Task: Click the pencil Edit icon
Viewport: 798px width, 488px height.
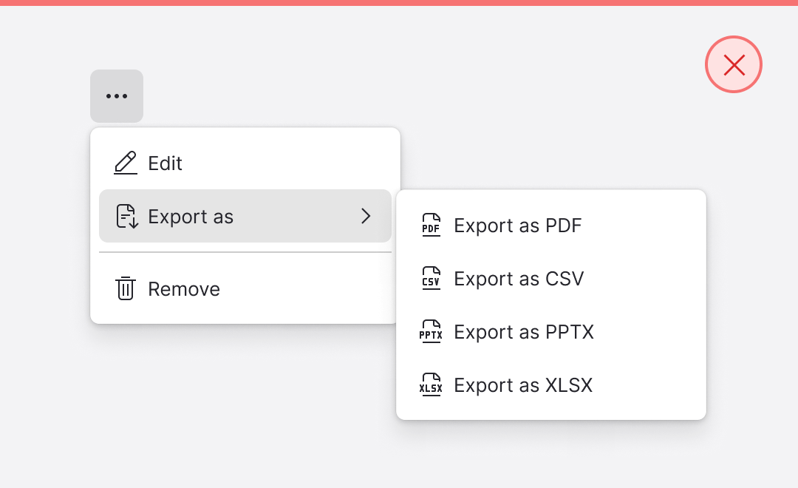Action: click(x=126, y=163)
